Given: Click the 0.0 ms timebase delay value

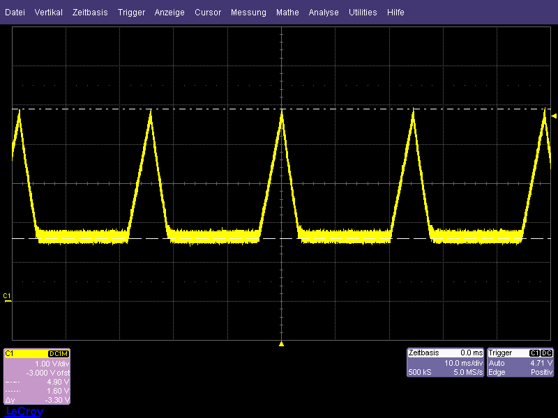Looking at the screenshot, I should point(472,353).
